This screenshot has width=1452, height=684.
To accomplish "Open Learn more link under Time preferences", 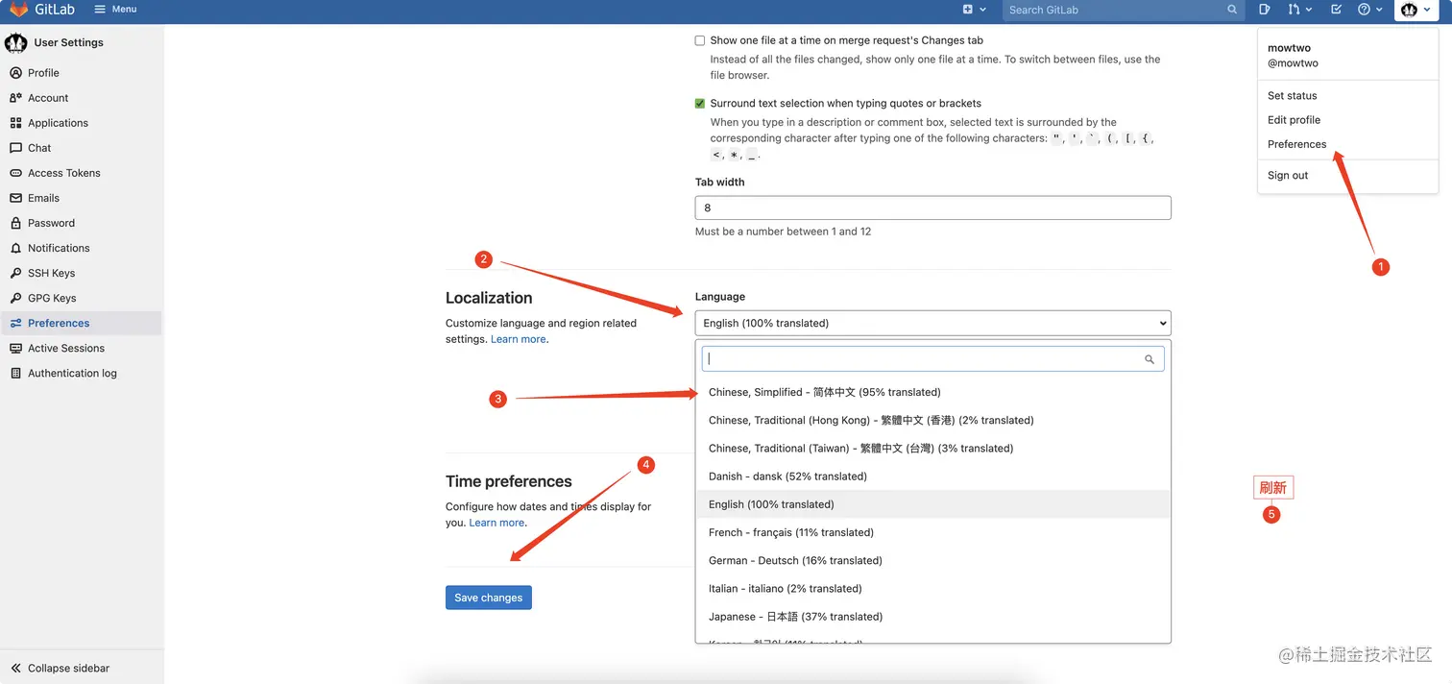I will (496, 523).
